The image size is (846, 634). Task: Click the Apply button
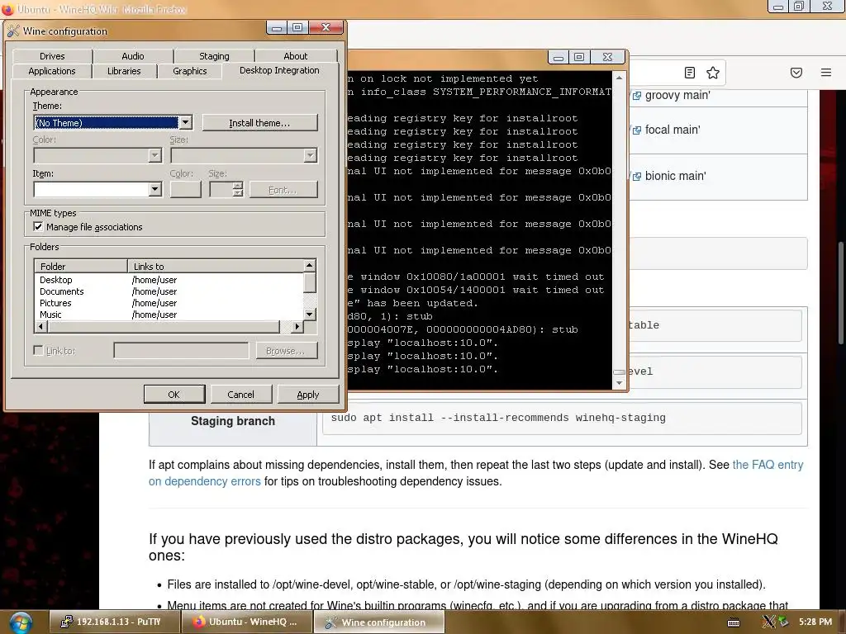308,395
